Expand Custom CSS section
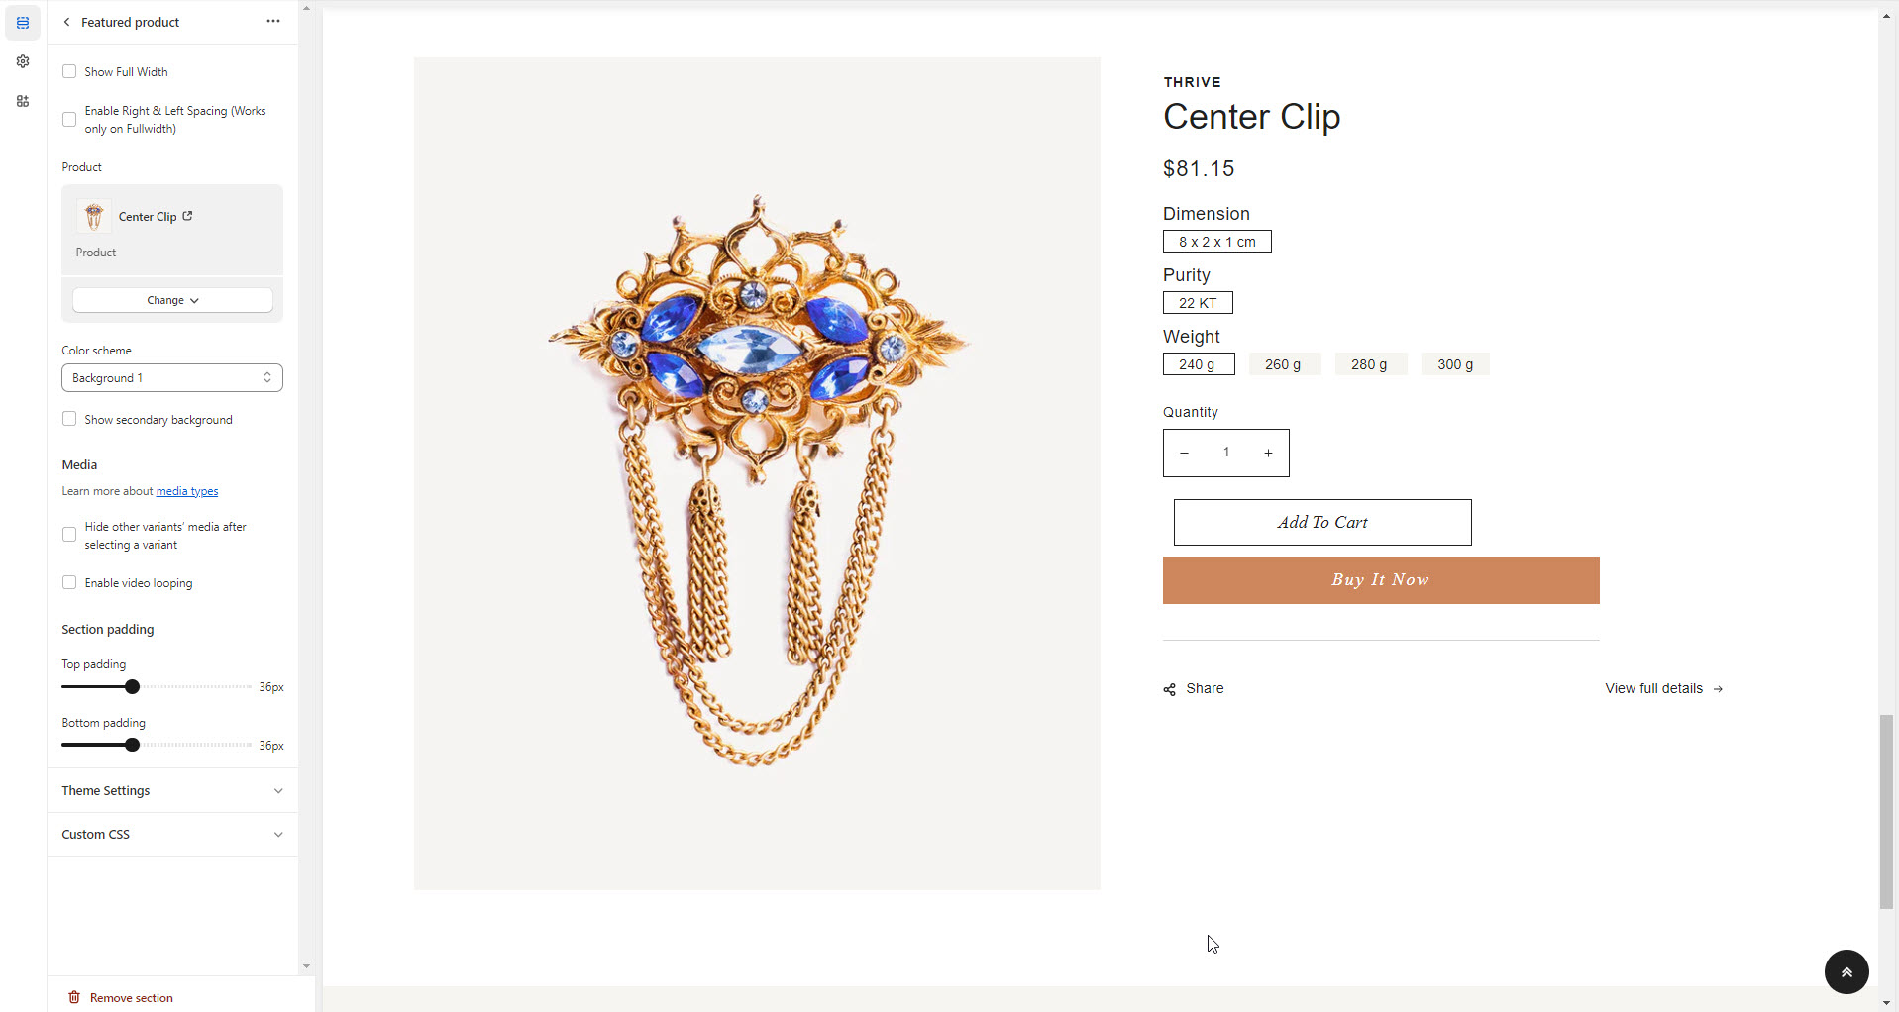 point(172,834)
